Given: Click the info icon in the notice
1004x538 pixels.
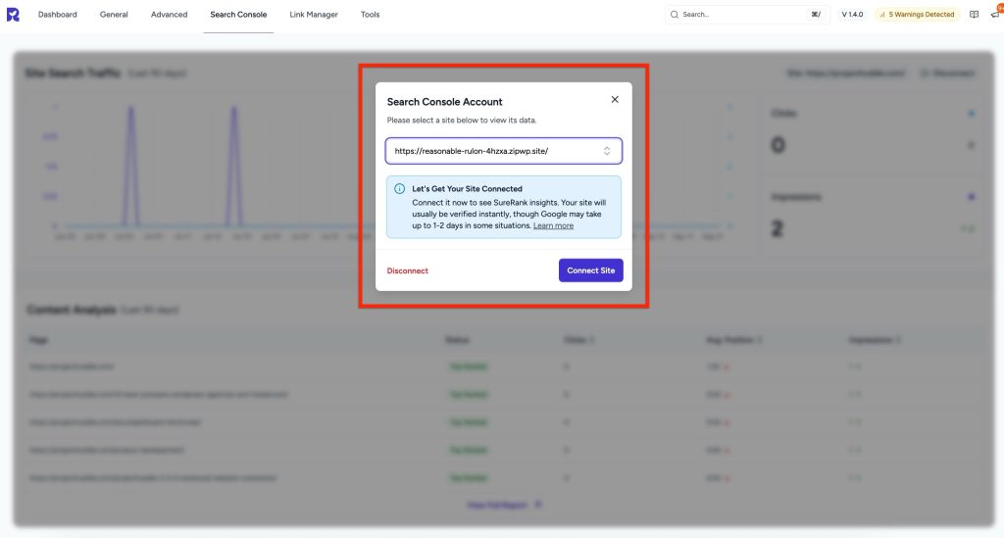Looking at the screenshot, I should (x=399, y=188).
